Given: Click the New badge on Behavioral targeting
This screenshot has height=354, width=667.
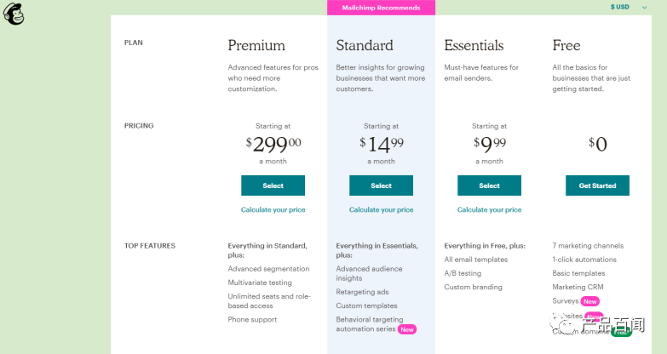Looking at the screenshot, I should [406, 329].
